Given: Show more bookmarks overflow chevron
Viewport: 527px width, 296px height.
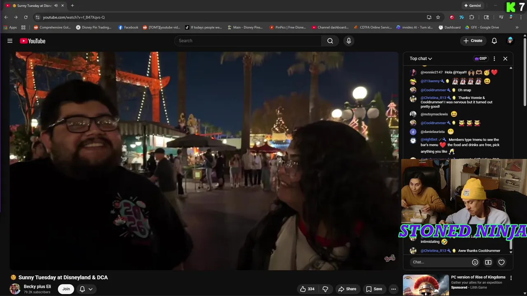Looking at the screenshot, I should click(517, 28).
